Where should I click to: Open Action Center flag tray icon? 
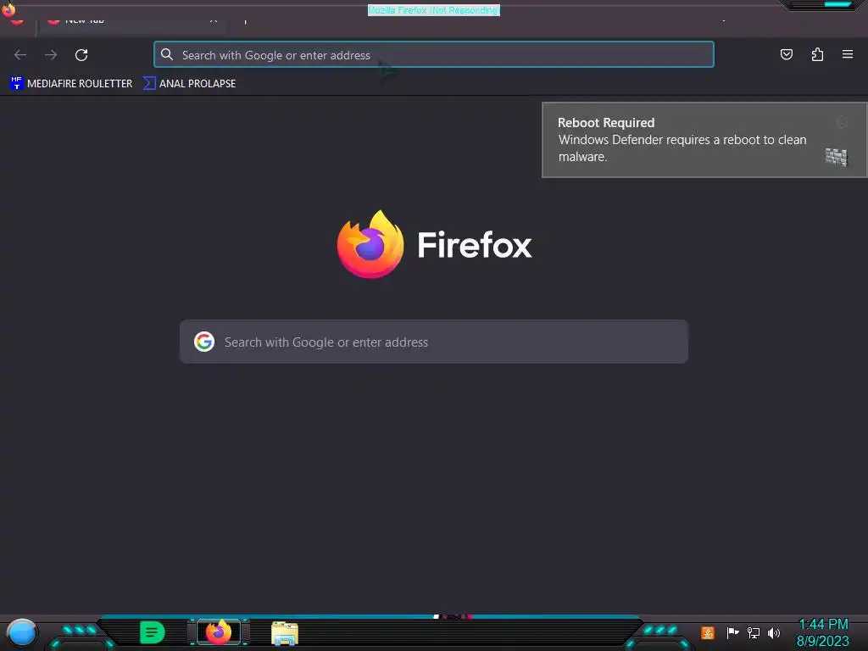(x=732, y=632)
